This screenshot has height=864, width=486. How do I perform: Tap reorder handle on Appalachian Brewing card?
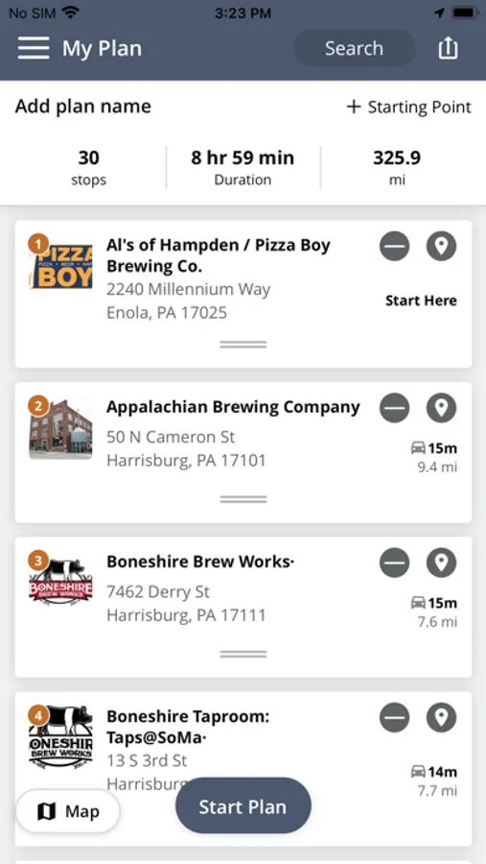tap(243, 499)
